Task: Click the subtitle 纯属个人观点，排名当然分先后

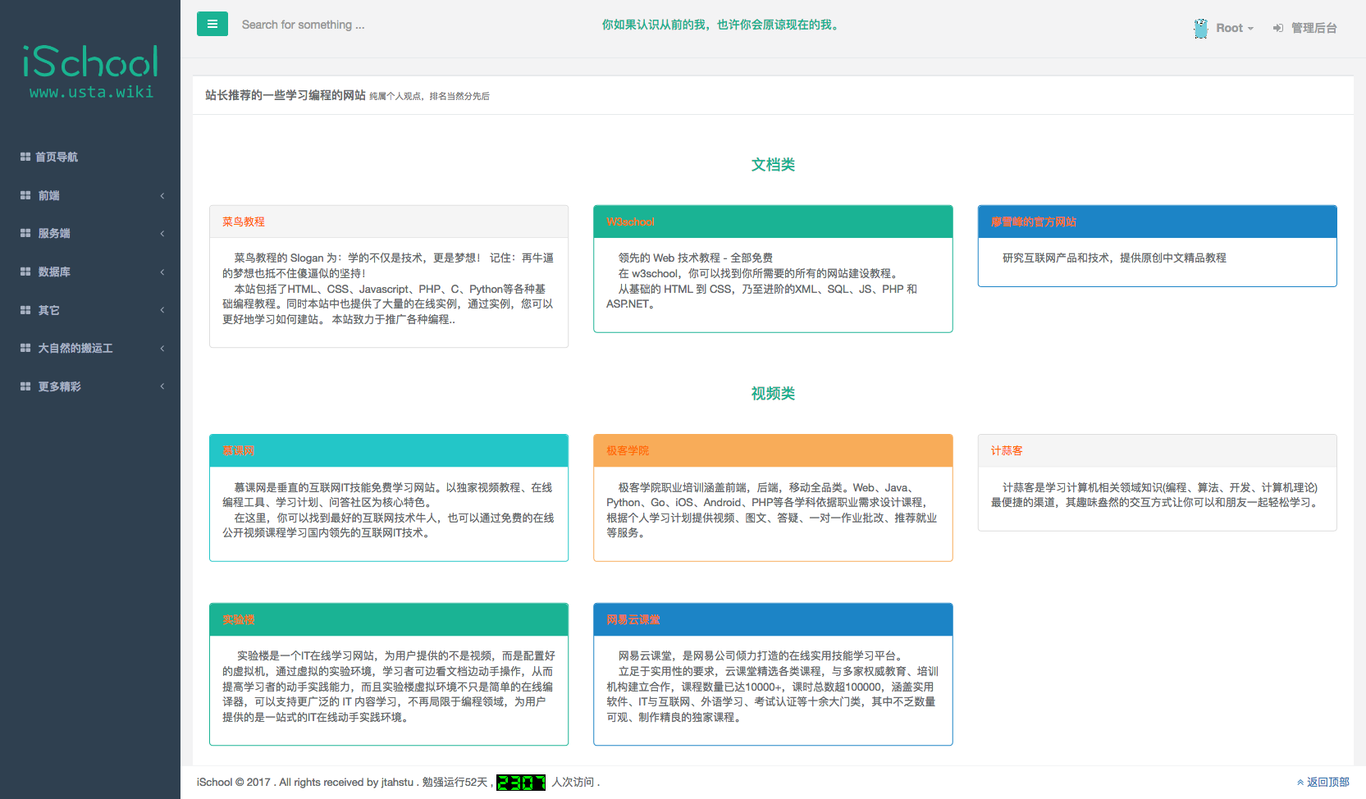Action: (429, 96)
